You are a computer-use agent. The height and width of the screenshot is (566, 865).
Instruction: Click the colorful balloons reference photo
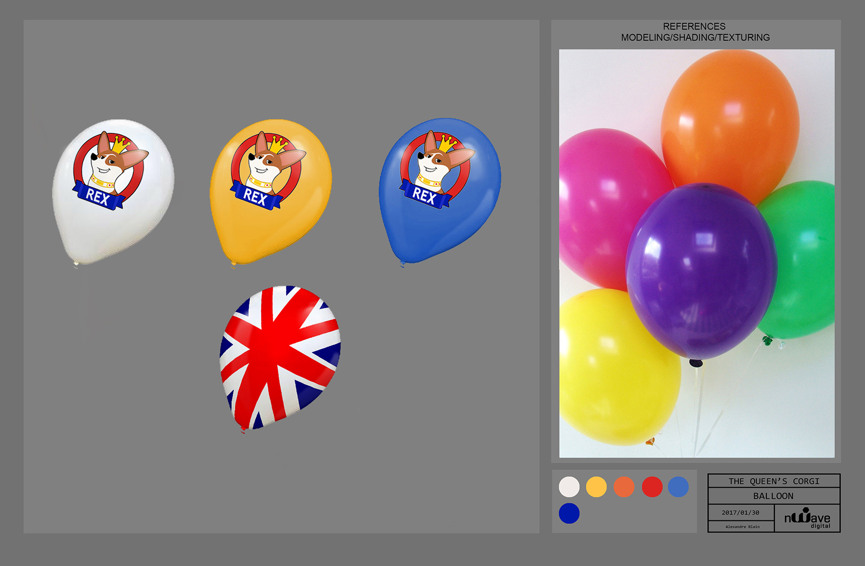[697, 253]
